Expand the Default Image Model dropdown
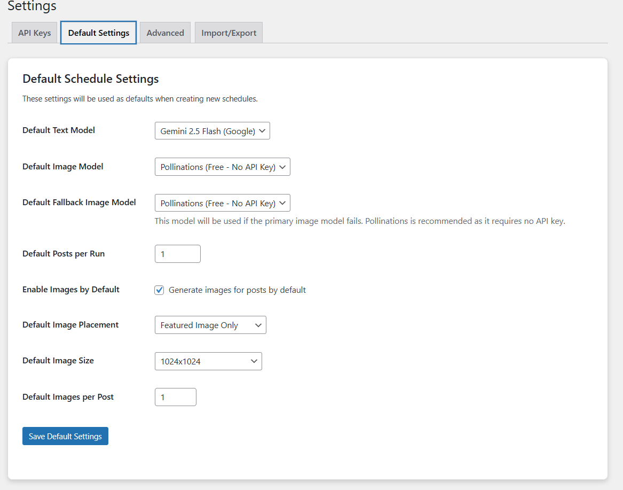 pyautogui.click(x=222, y=167)
